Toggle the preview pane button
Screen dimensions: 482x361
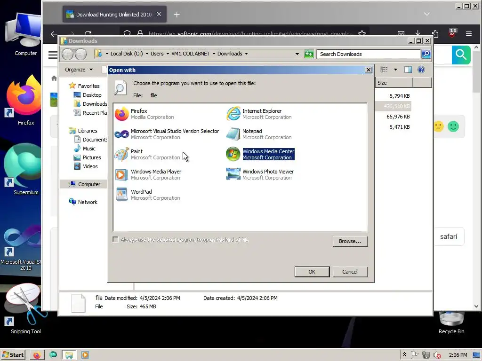pos(408,70)
